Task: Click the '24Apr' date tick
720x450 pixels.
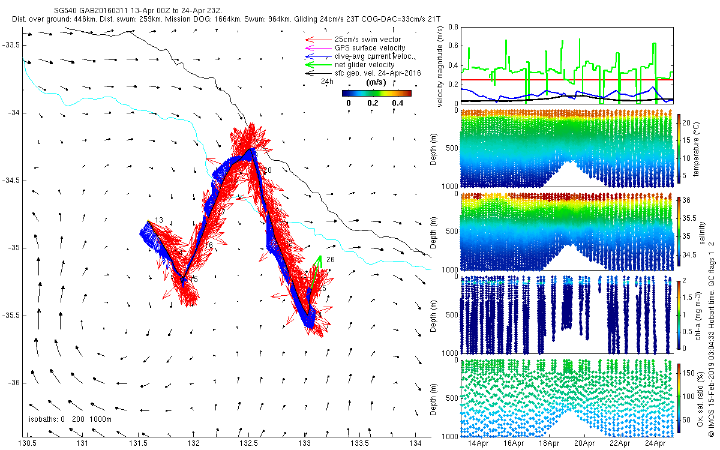Action: [655, 443]
